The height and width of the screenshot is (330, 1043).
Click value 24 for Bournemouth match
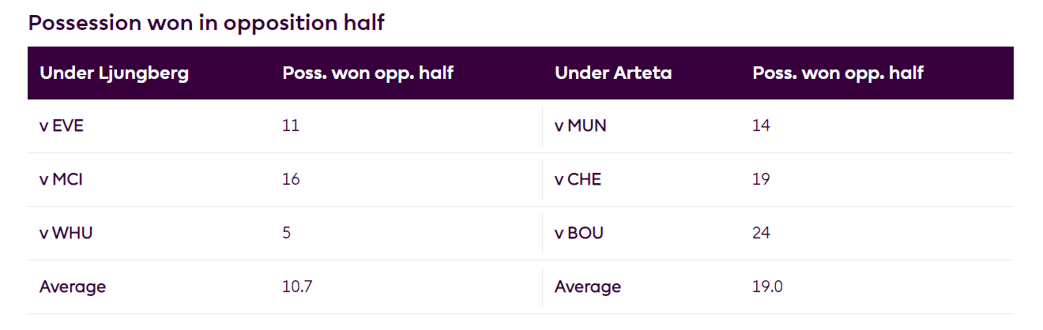point(761,233)
